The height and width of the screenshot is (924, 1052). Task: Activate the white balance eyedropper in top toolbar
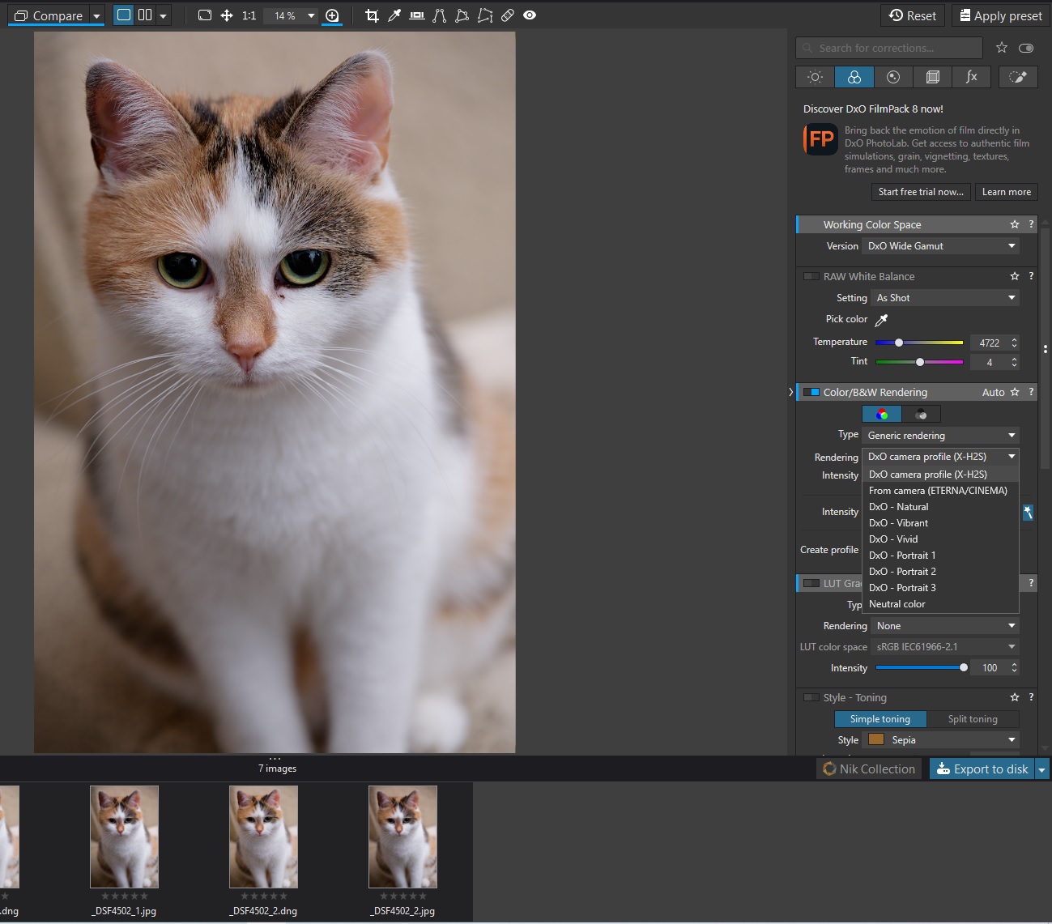(x=394, y=15)
